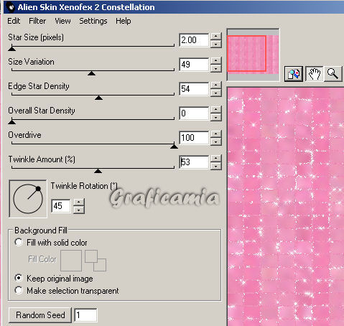This screenshot has height=326, width=344.
Task: Click the navigator preview thumbnail
Action: point(253,55)
